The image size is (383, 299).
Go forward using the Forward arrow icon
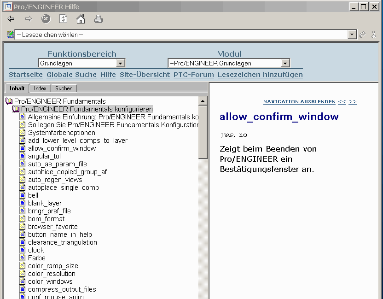(29, 19)
